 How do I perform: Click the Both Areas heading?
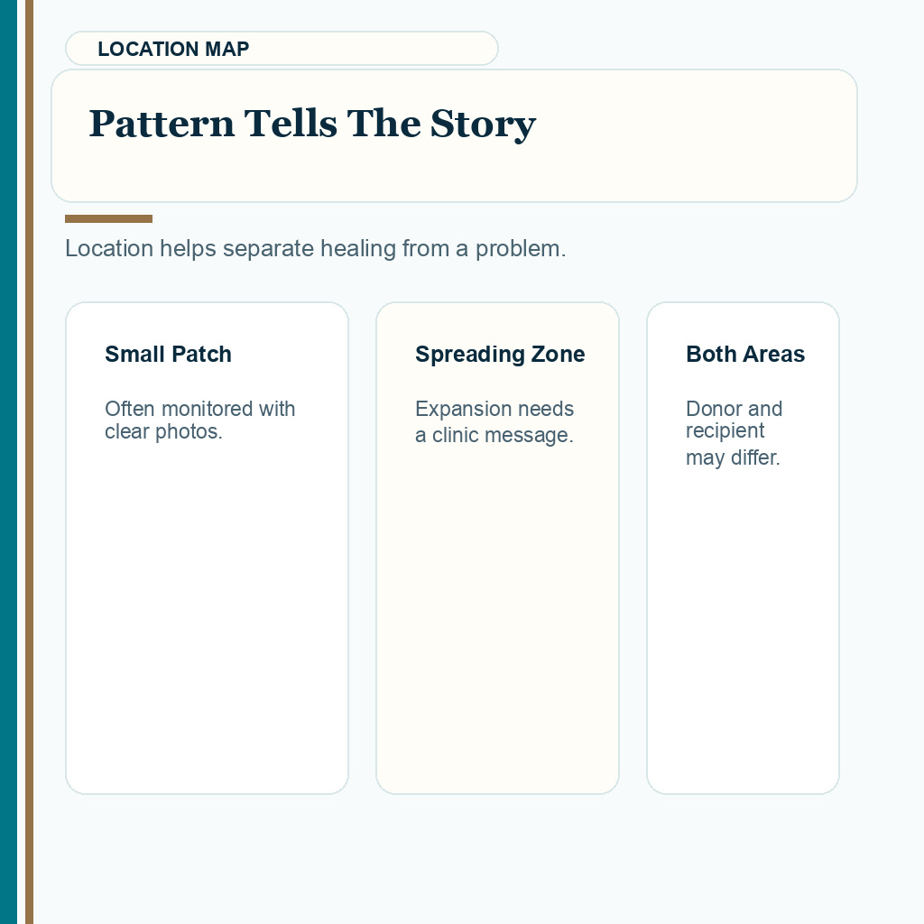(744, 354)
